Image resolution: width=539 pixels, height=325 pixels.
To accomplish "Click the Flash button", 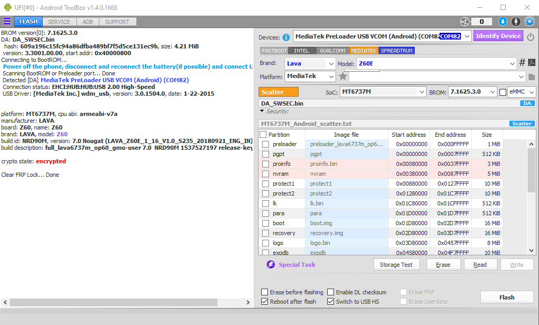I will pos(507,297).
